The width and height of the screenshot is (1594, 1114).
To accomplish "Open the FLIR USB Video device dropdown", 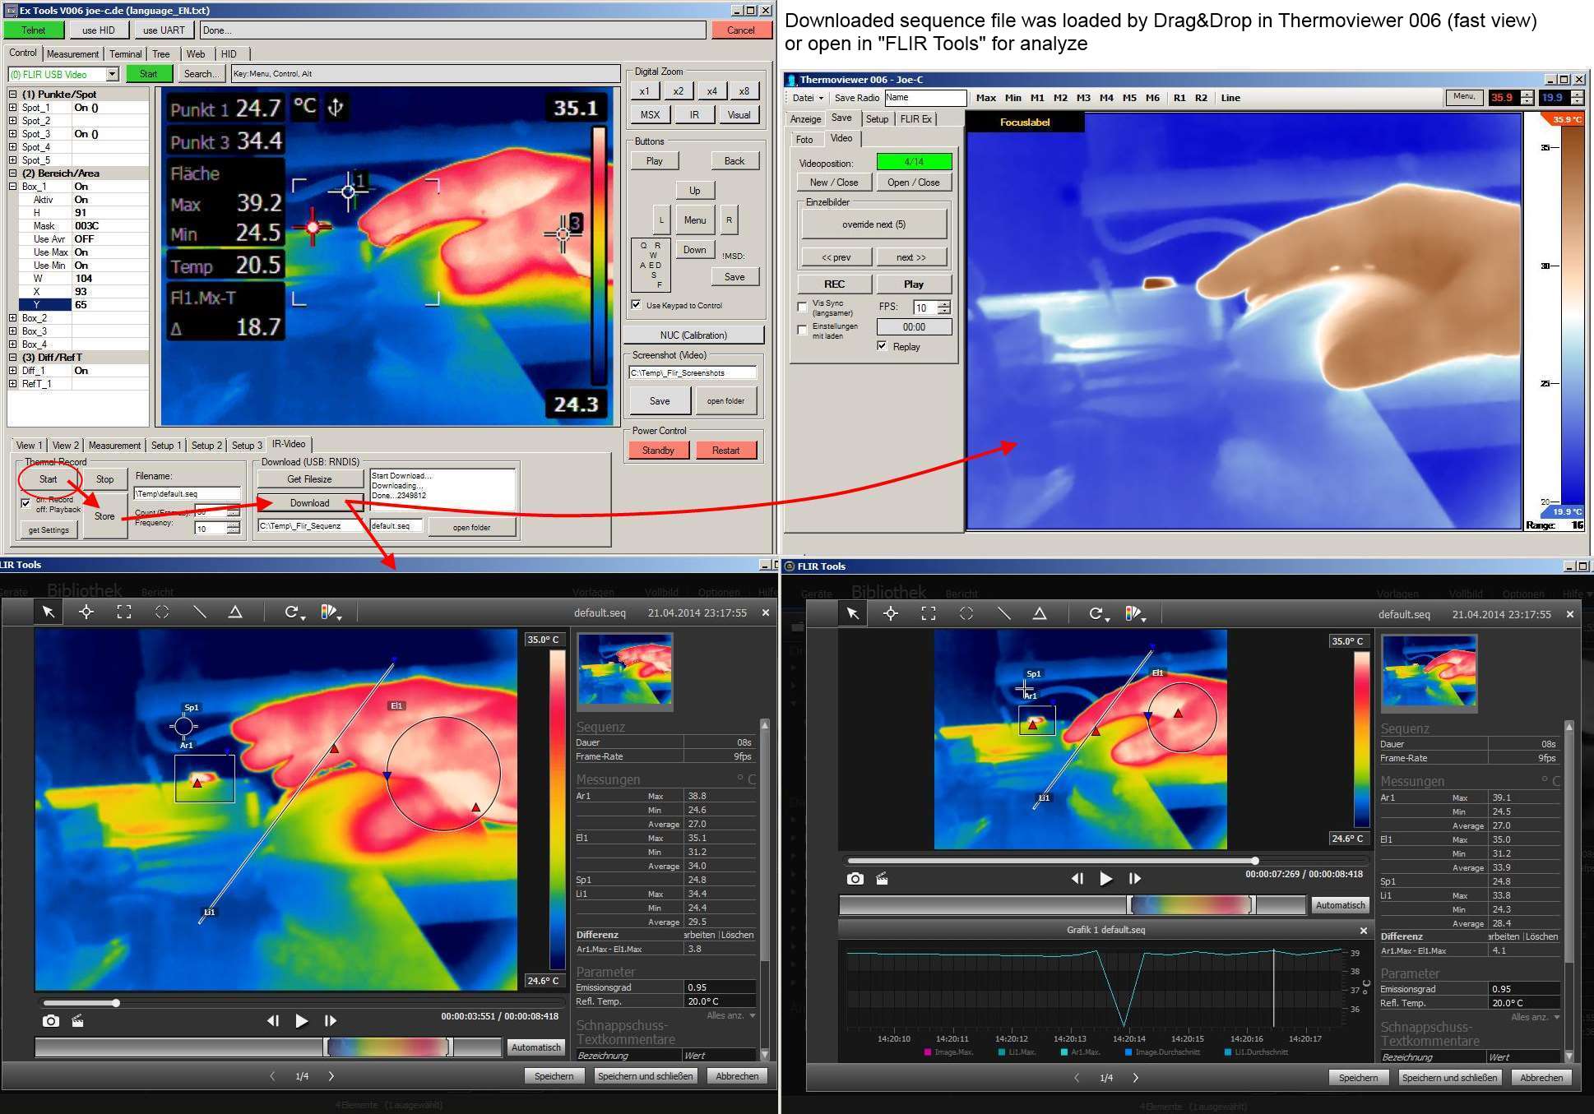I will point(113,74).
